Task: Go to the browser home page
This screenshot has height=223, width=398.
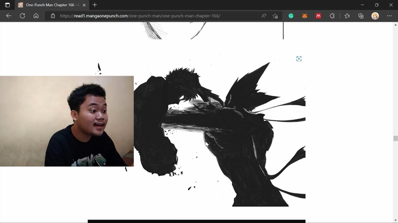Action: pyautogui.click(x=36, y=16)
